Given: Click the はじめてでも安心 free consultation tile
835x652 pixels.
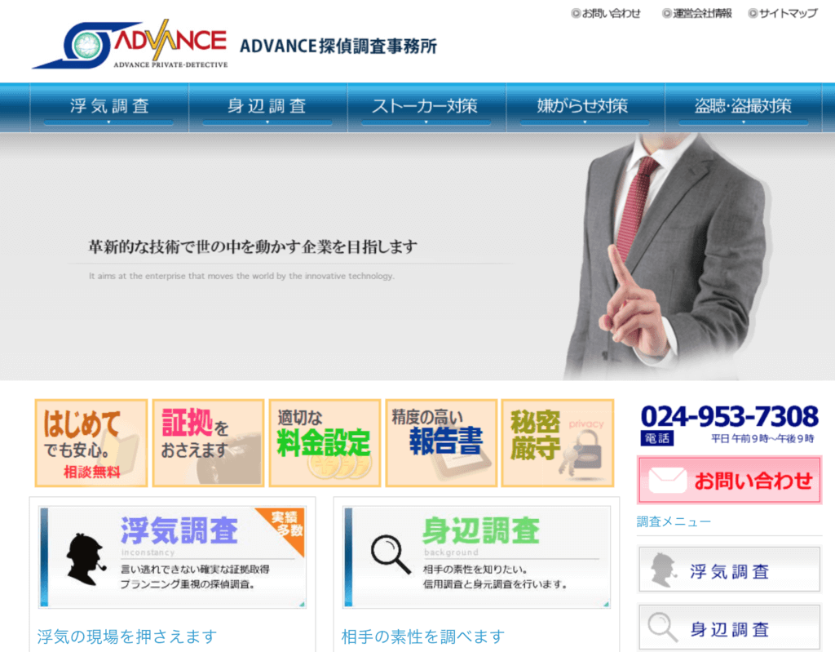Looking at the screenshot, I should [91, 443].
